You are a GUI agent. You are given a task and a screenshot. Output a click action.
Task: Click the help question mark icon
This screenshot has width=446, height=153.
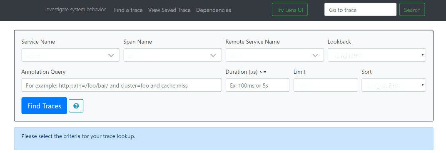point(76,106)
